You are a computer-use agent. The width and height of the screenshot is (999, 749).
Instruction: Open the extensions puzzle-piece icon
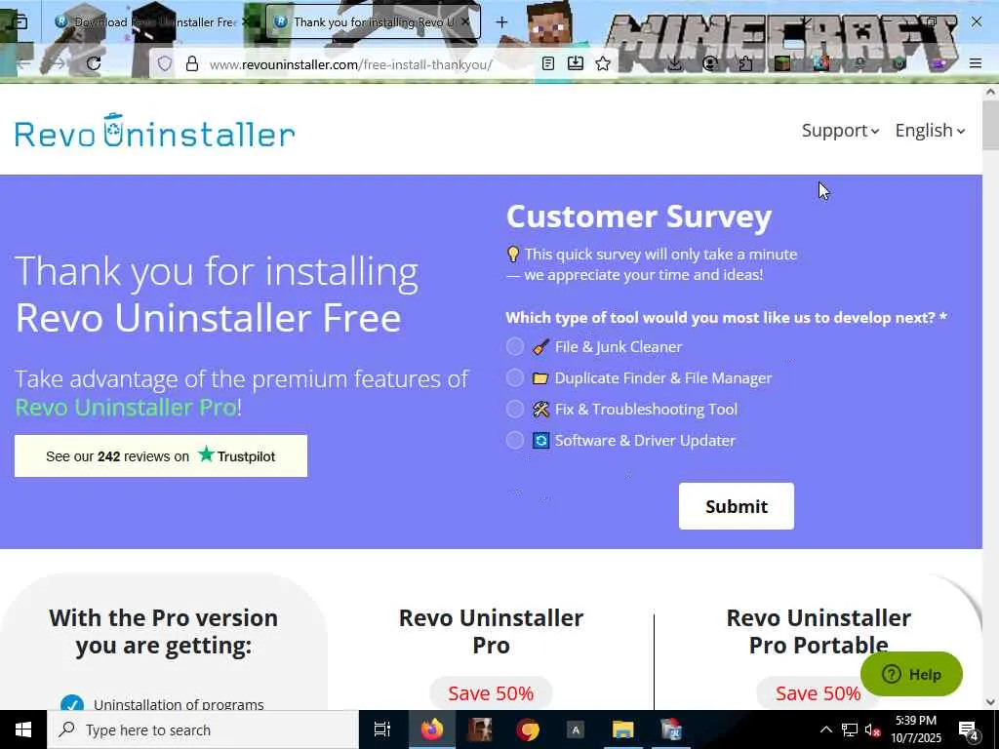pos(745,63)
